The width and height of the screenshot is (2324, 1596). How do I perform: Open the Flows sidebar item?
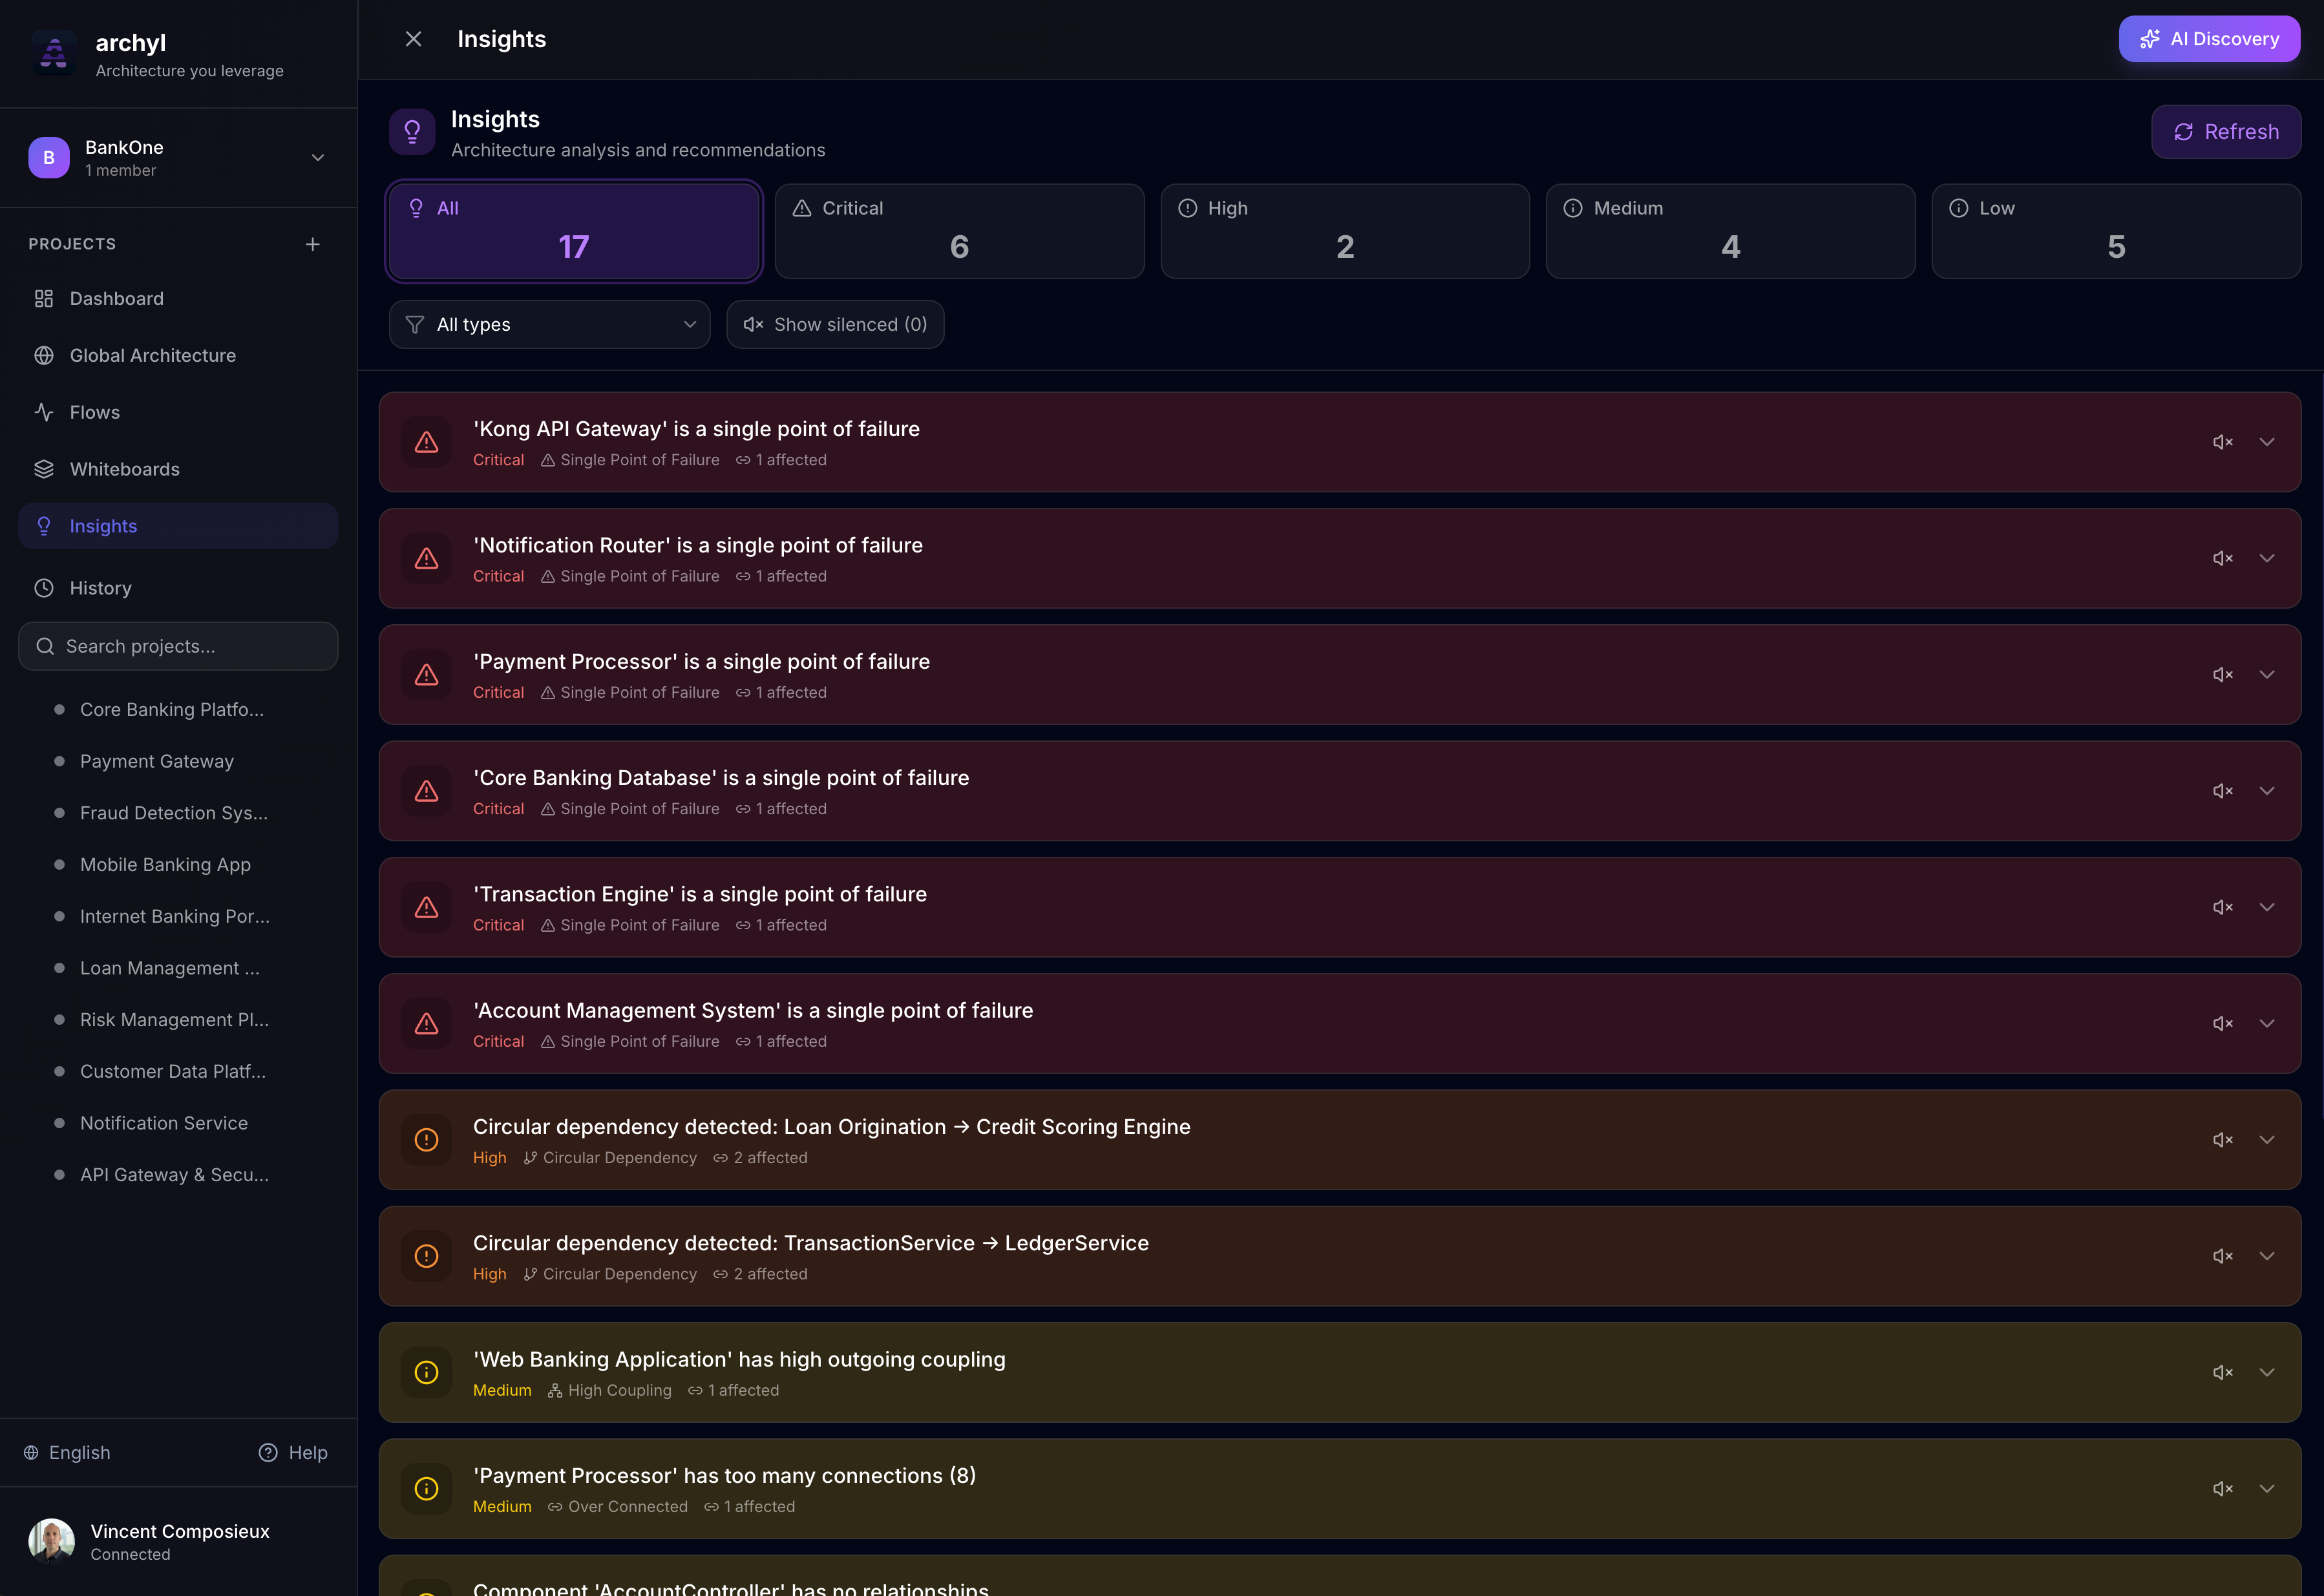point(94,413)
